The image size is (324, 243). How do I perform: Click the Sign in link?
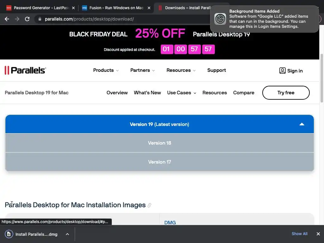(295, 71)
